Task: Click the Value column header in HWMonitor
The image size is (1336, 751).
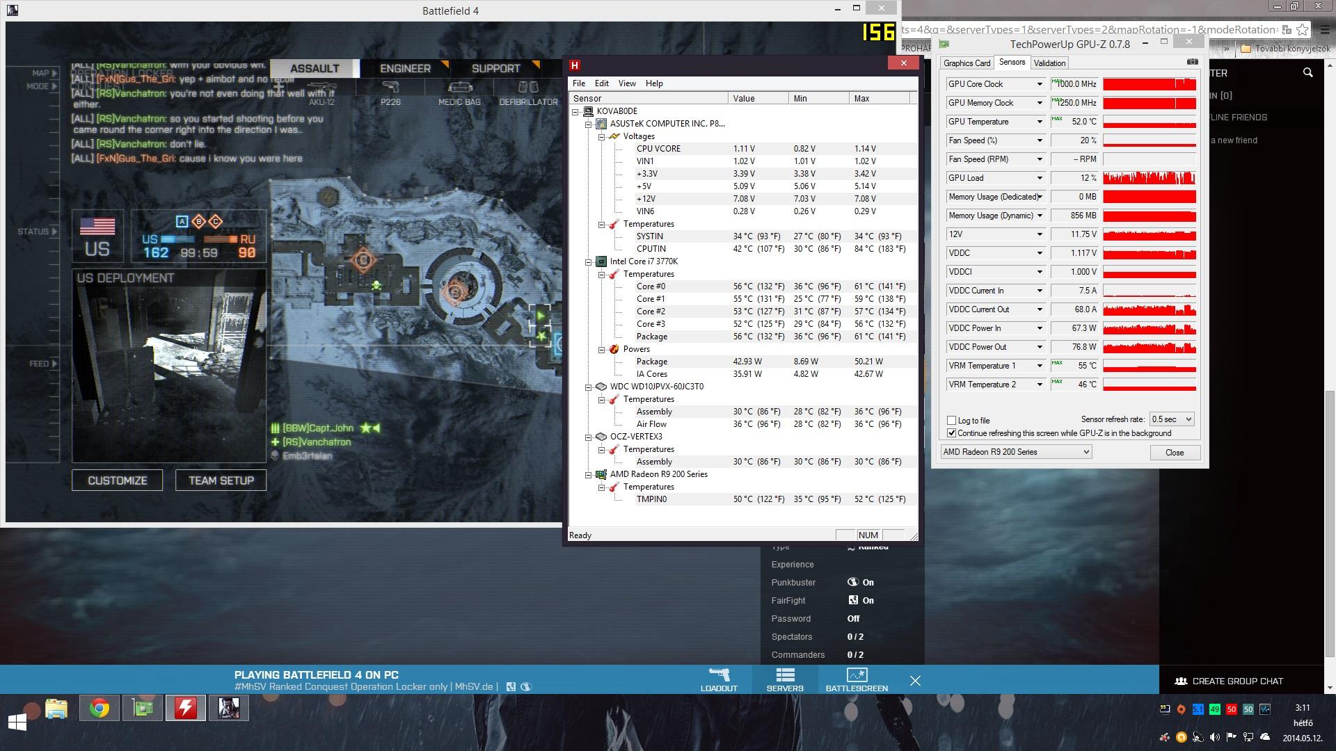Action: tap(758, 99)
